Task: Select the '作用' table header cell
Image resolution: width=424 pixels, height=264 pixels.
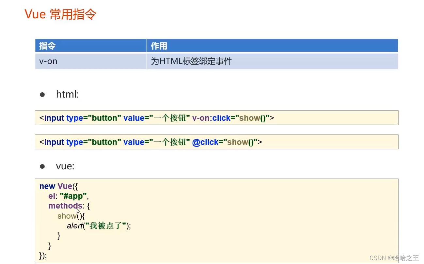Action: click(x=273, y=46)
